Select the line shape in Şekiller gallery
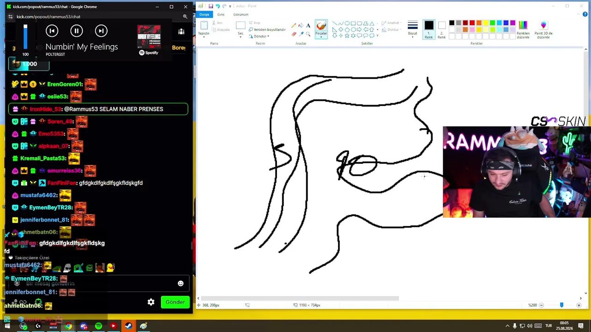The width and height of the screenshot is (591, 332). (334, 24)
